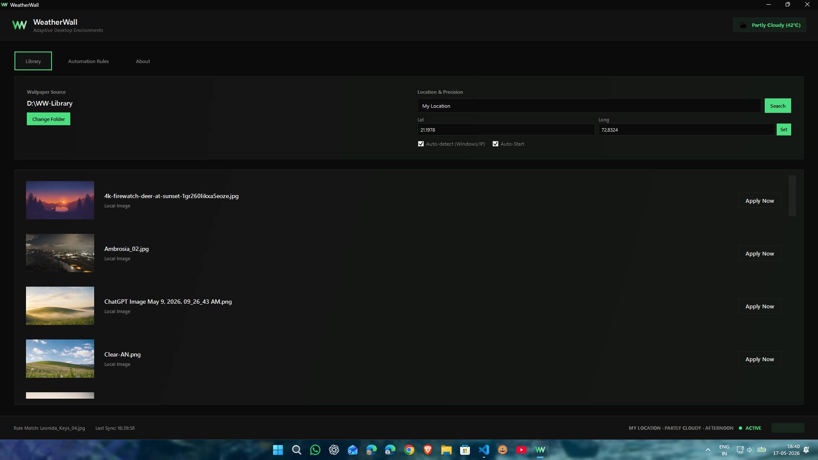Toggle Auto-detect (Windows/IP) checkbox
This screenshot has width=818, height=460.
pos(421,144)
